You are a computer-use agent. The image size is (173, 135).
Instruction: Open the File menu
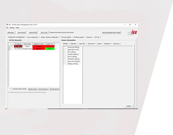tap(7, 27)
